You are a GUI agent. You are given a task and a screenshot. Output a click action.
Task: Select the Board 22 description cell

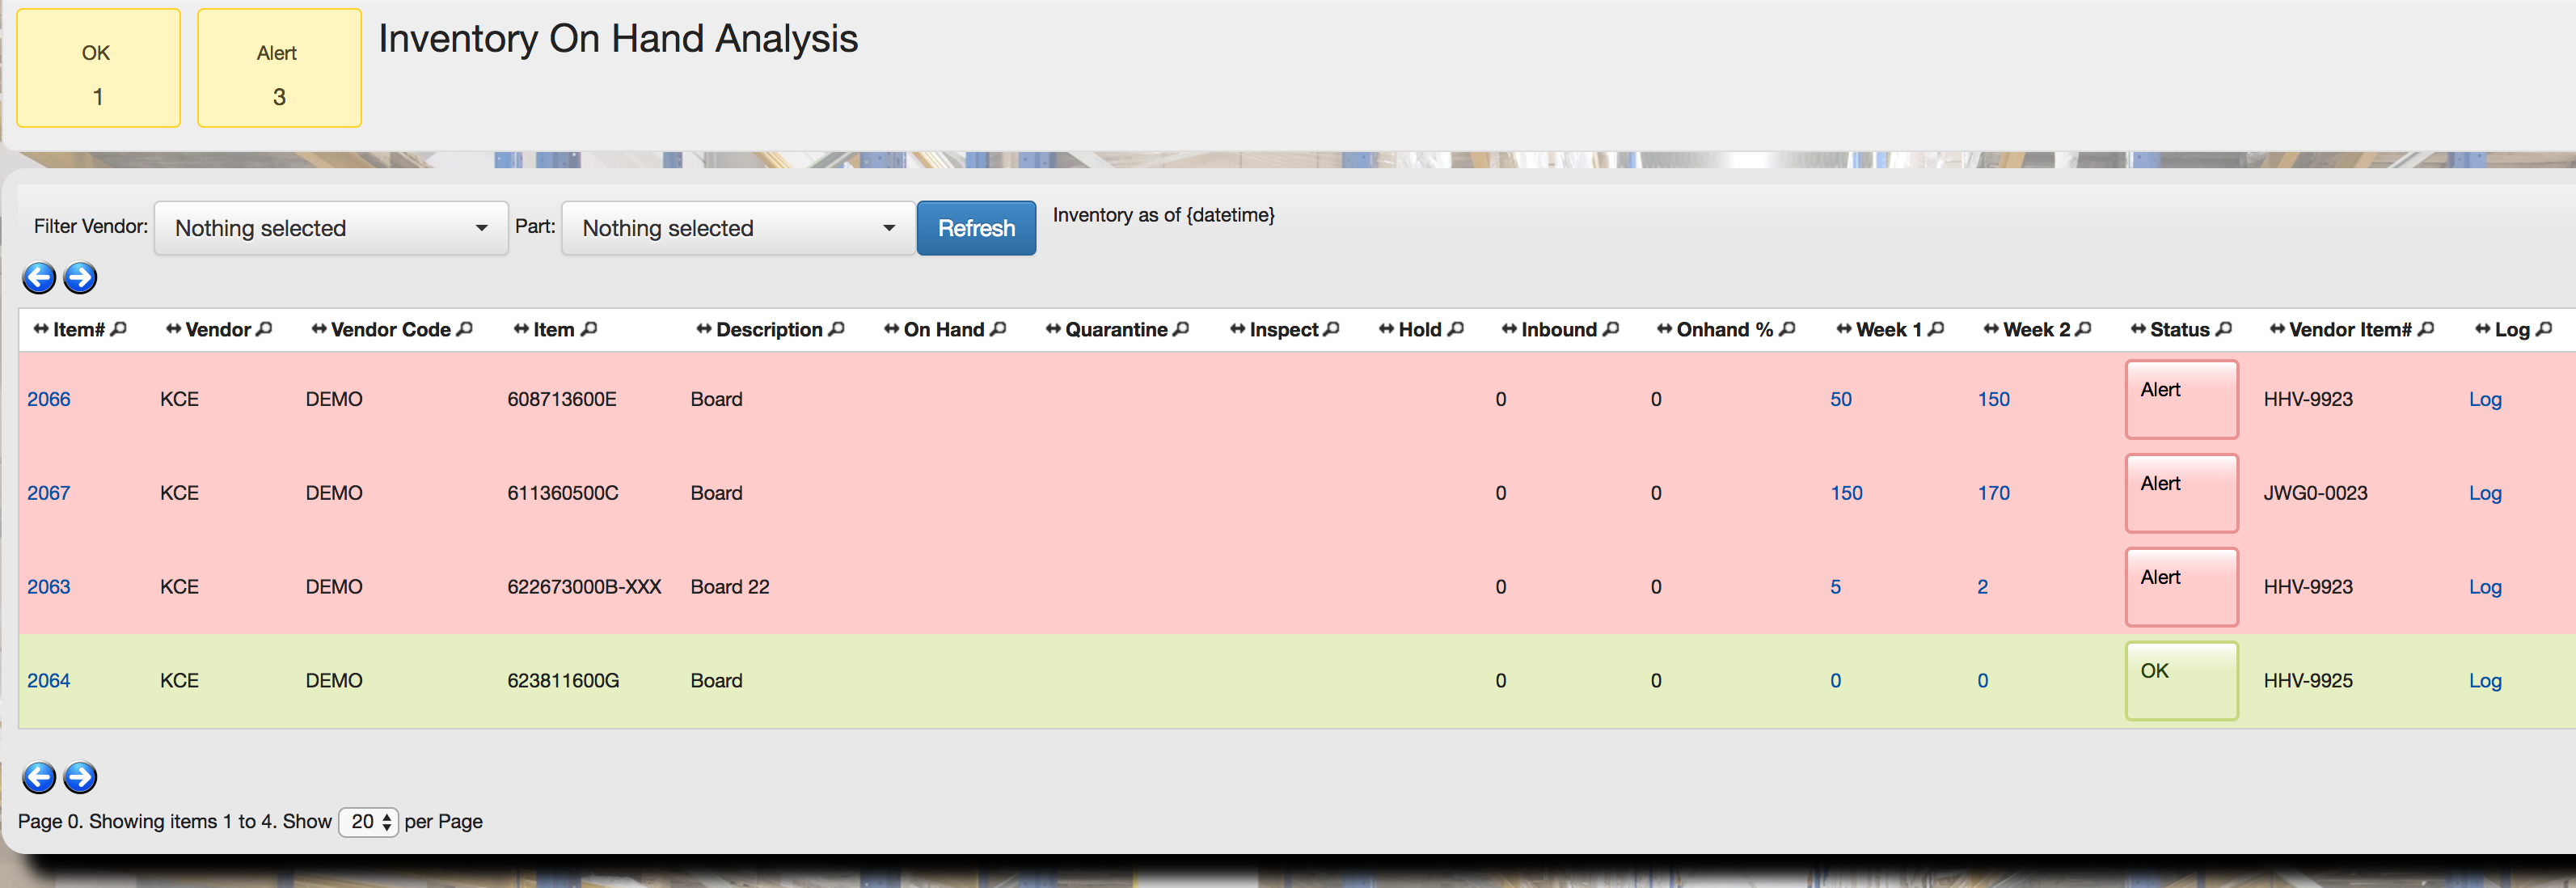pyautogui.click(x=730, y=587)
